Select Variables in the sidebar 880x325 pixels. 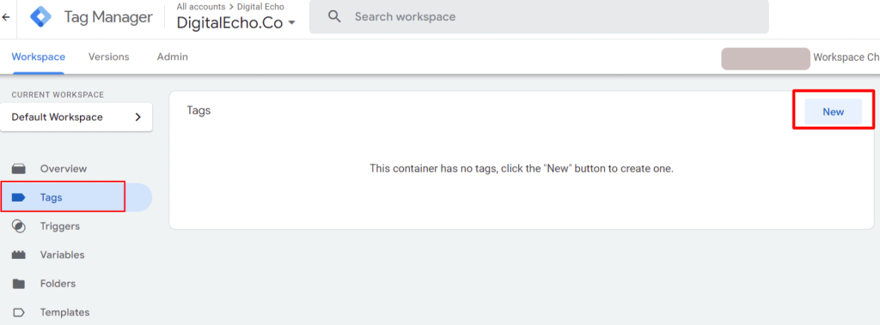pos(62,255)
